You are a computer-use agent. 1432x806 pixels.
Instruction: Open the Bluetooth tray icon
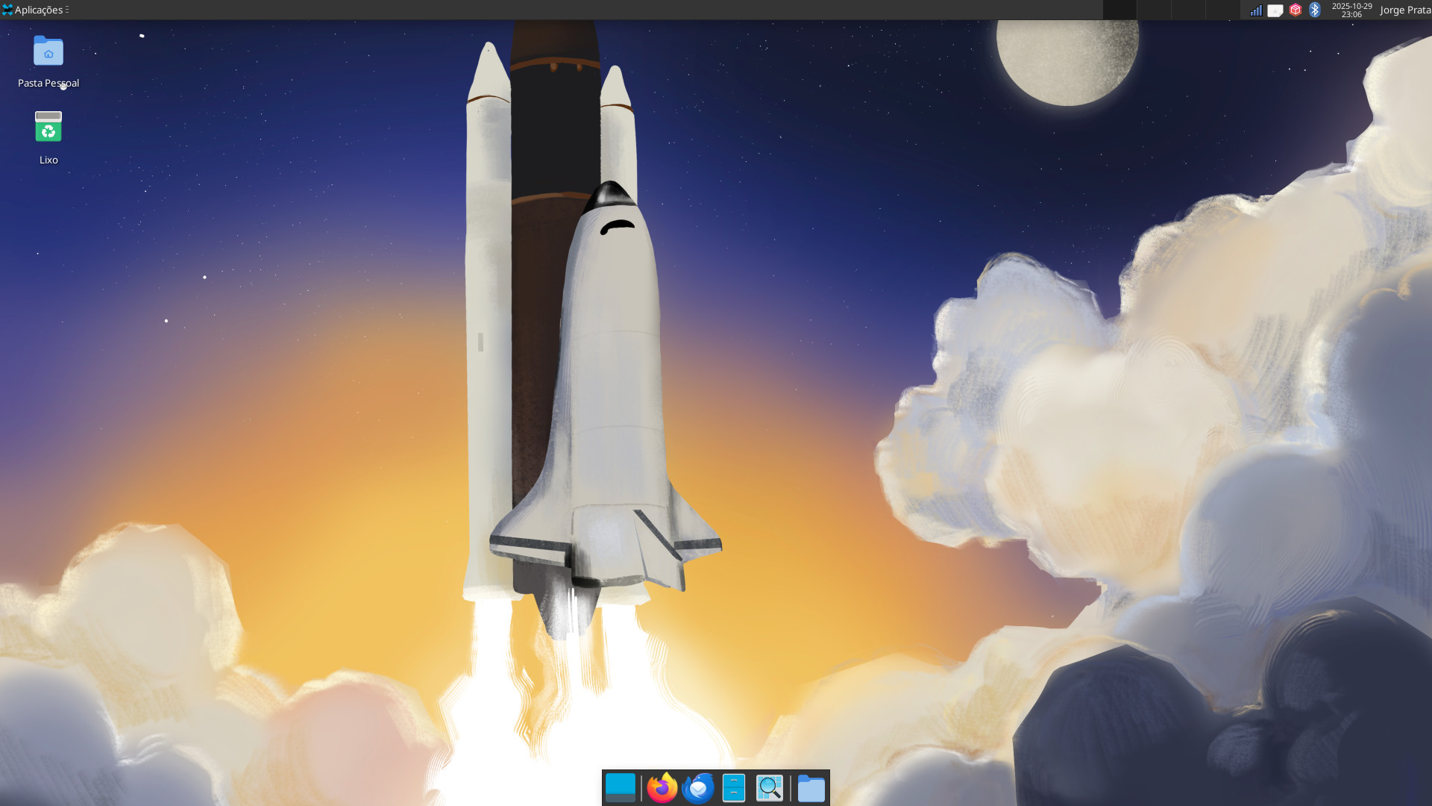point(1315,10)
